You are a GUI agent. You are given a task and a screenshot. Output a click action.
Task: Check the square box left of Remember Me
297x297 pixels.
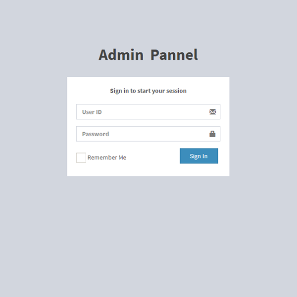pyautogui.click(x=81, y=157)
